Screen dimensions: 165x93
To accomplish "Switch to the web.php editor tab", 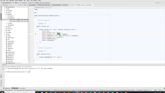I will (x=33, y=5).
